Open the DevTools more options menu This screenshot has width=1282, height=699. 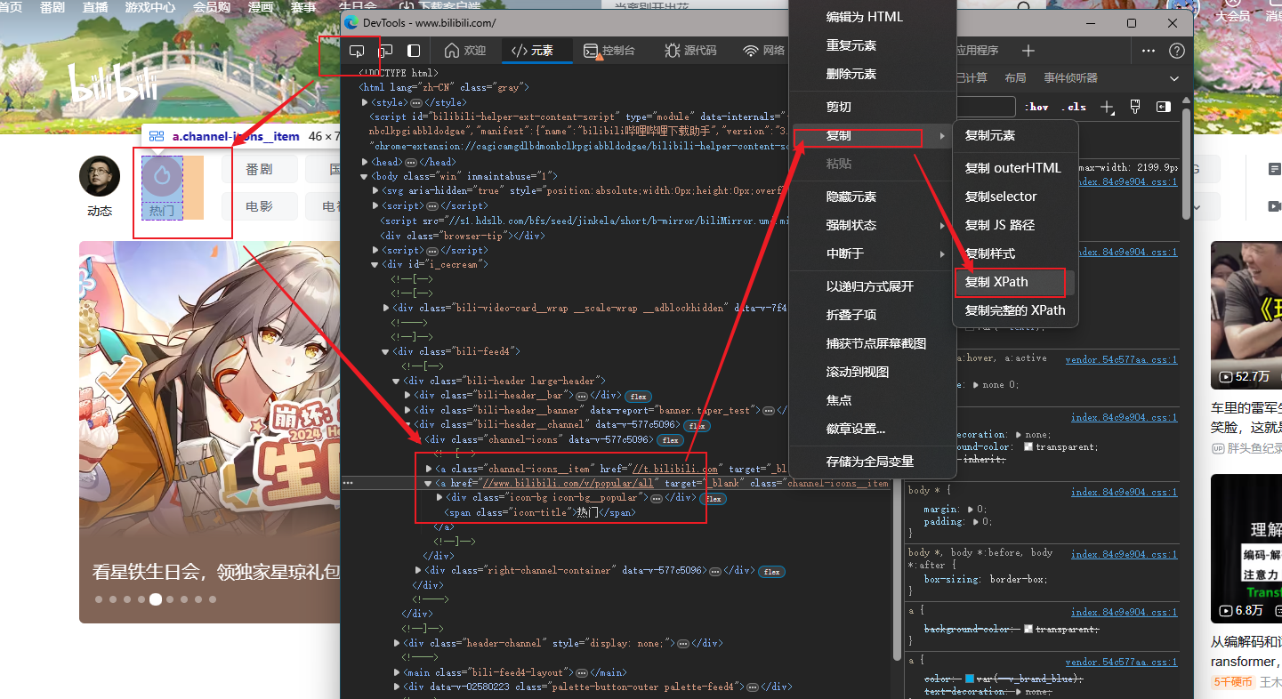point(1149,51)
